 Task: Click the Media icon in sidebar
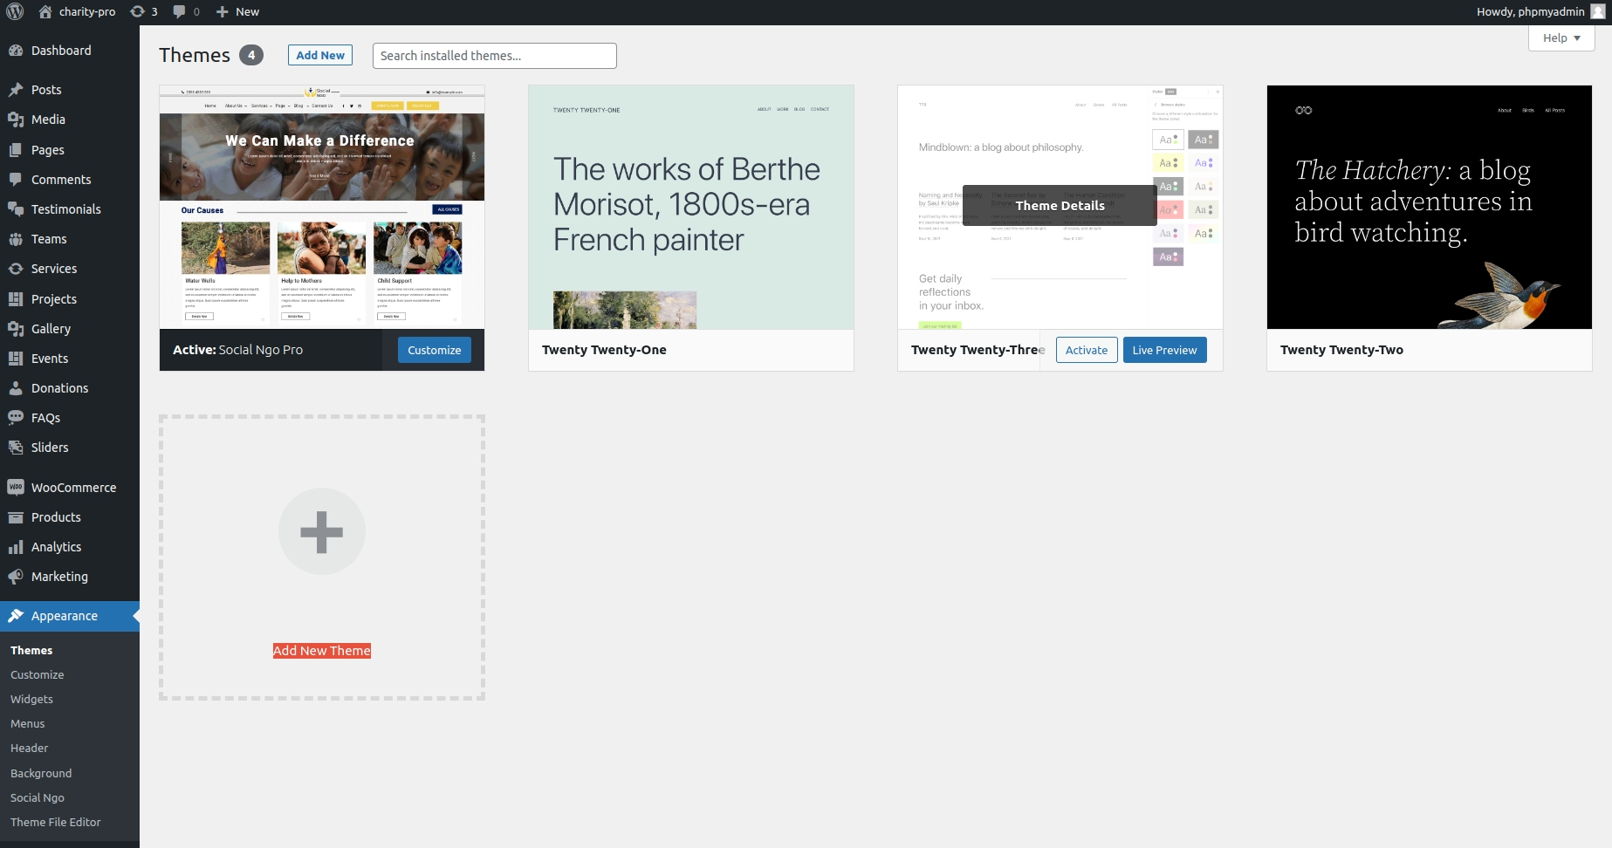click(x=16, y=120)
